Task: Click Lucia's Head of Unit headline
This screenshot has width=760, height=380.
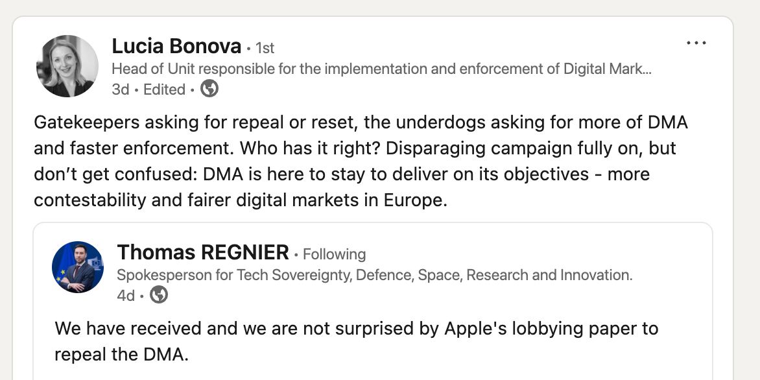Action: click(324, 69)
